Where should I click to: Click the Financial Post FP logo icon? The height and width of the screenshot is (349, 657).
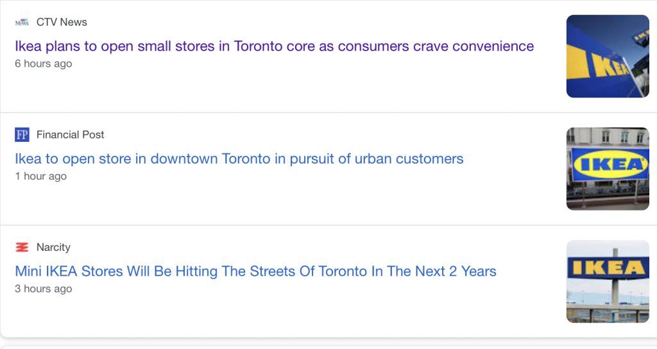[22, 135]
